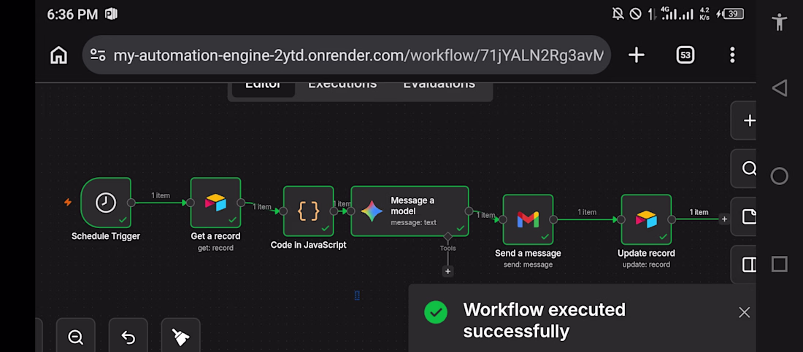The height and width of the screenshot is (352, 803).
Task: Click the Code in JavaScript label
Action: 308,245
